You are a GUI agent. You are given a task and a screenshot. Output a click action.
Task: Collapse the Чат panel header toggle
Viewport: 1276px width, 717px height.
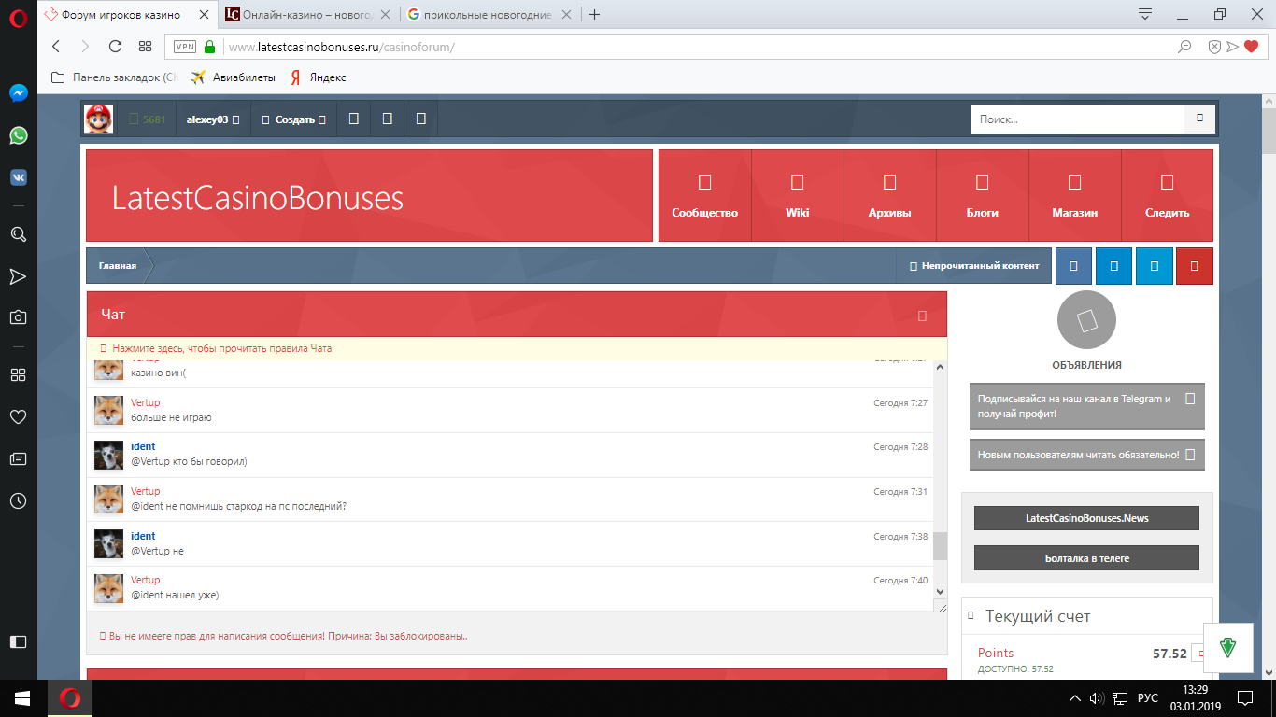(x=922, y=316)
